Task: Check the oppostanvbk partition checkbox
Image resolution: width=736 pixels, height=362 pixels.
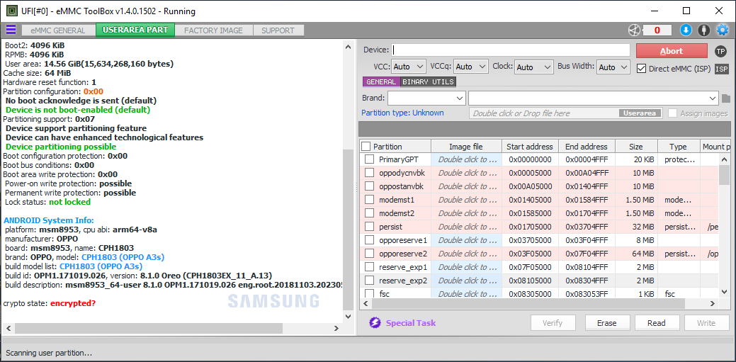Action: pyautogui.click(x=370, y=186)
